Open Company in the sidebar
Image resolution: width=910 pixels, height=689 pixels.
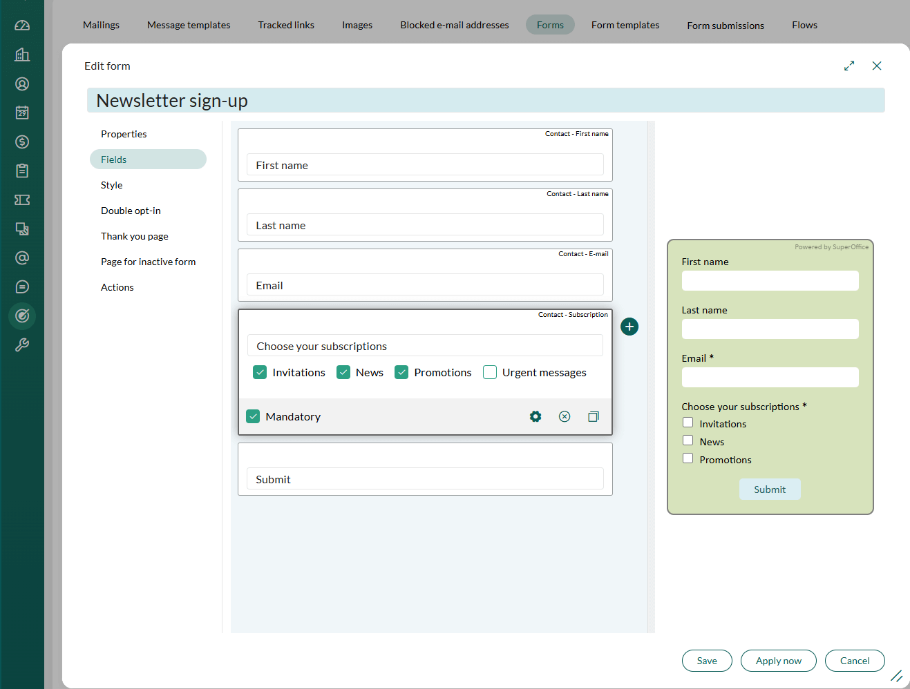22,55
